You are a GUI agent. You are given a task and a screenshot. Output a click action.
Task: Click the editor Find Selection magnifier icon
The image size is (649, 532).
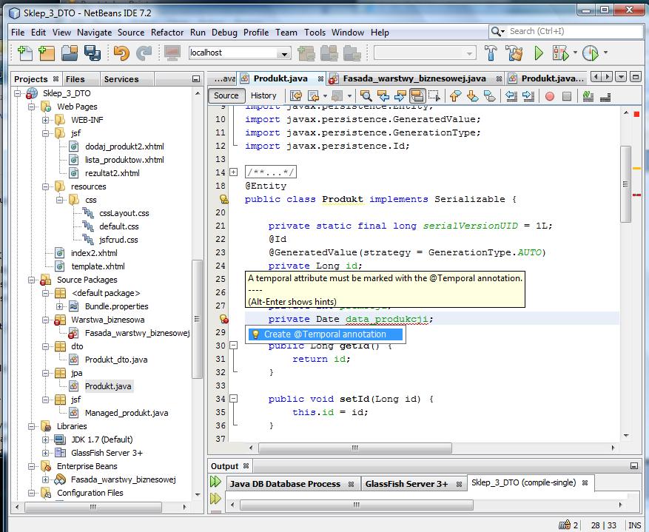pos(366,96)
